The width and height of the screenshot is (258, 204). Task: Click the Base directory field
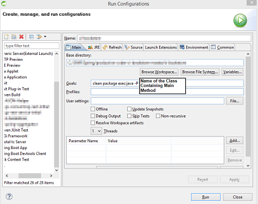click(x=155, y=63)
